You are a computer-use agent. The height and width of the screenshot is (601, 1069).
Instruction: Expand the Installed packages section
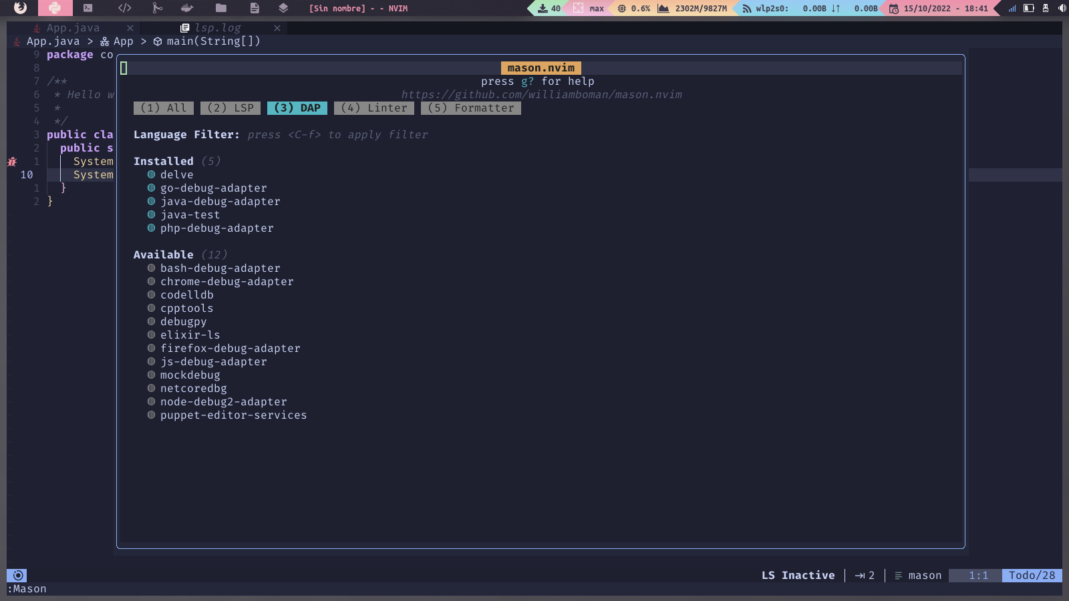point(163,161)
